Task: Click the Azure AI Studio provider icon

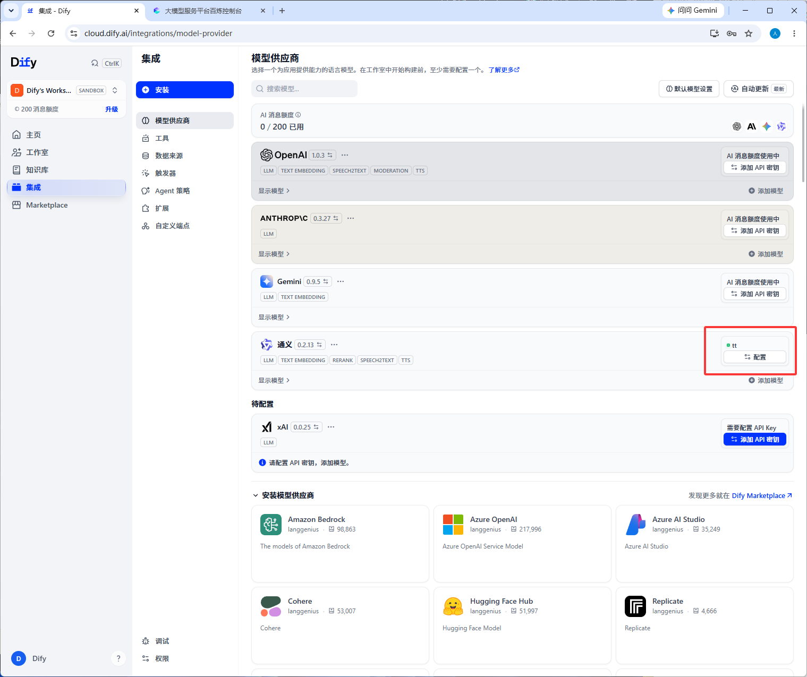Action: 635,525
